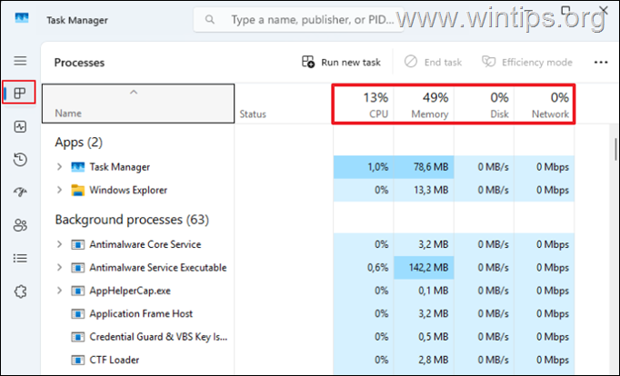This screenshot has height=376, width=620.
Task: Click the 0,1 MB memory cell
Action: pyautogui.click(x=424, y=291)
